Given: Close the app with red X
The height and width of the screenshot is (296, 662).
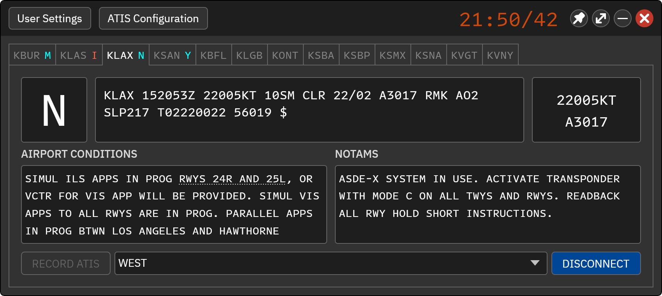Looking at the screenshot, I should pyautogui.click(x=644, y=18).
